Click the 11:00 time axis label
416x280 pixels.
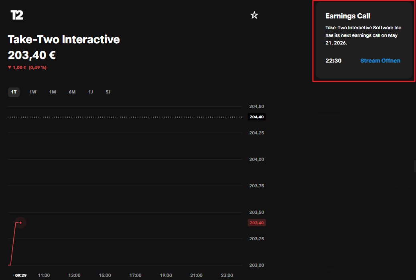pos(44,275)
